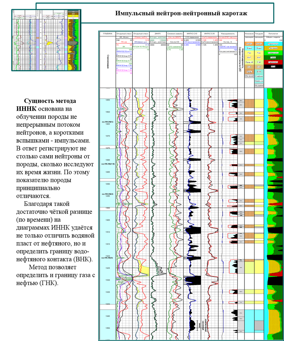Screen dimensions: 284x341
Task: Click the 'Начально' saturation column header
Action: pyautogui.click(x=249, y=34)
